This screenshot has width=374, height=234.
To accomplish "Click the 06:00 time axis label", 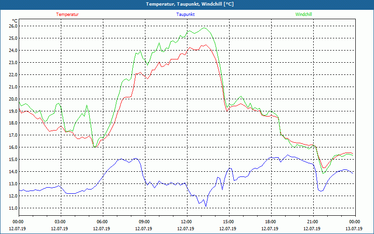I will click(x=101, y=222).
